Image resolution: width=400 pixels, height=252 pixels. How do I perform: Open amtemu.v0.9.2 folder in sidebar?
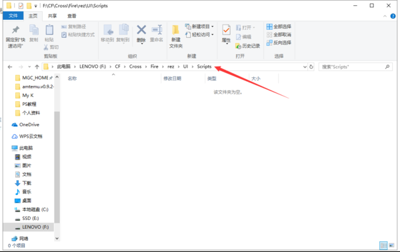[x=35, y=86]
